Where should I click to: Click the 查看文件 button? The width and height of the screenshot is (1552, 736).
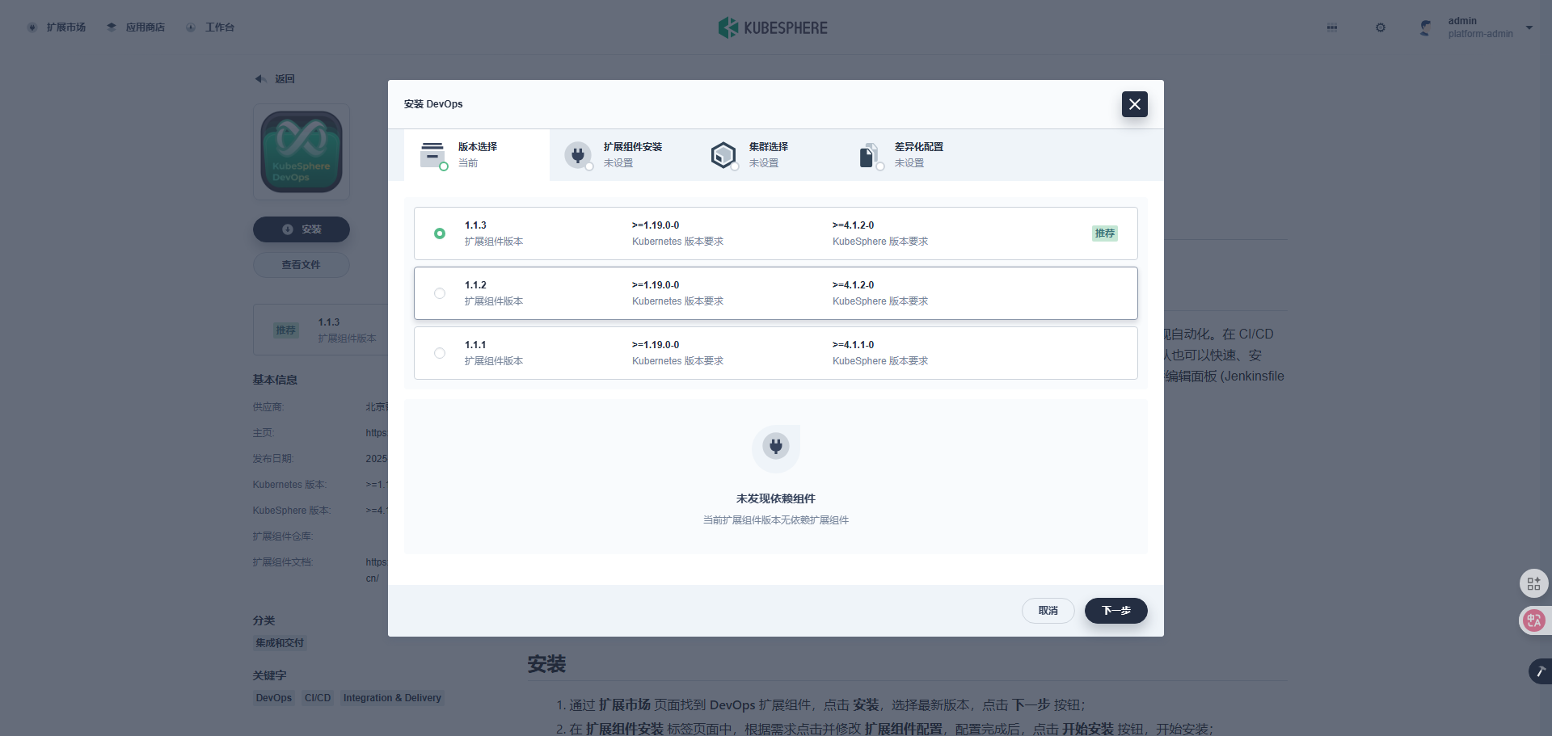pos(302,265)
